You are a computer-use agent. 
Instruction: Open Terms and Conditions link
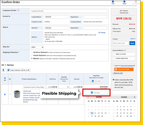coord(127,66)
